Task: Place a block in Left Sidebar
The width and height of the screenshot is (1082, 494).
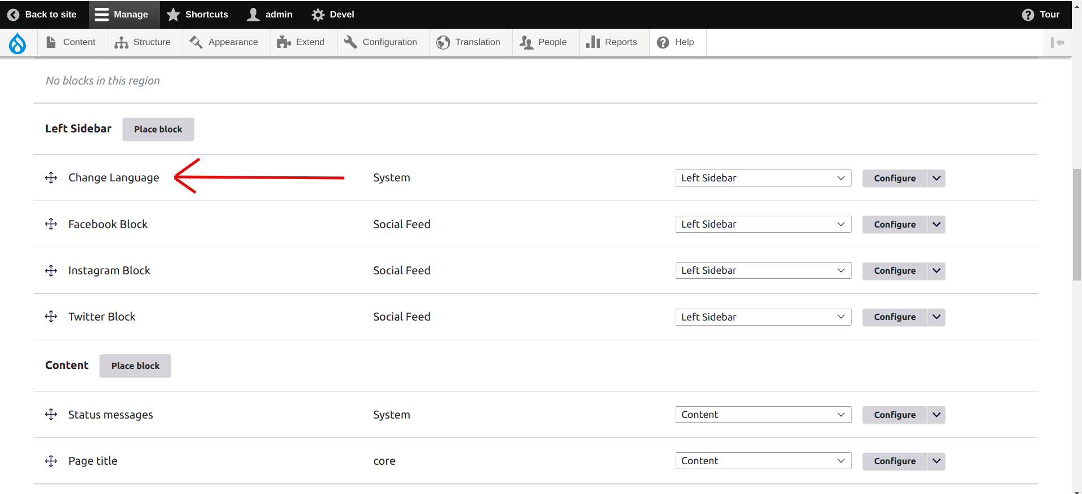Action: 158,129
